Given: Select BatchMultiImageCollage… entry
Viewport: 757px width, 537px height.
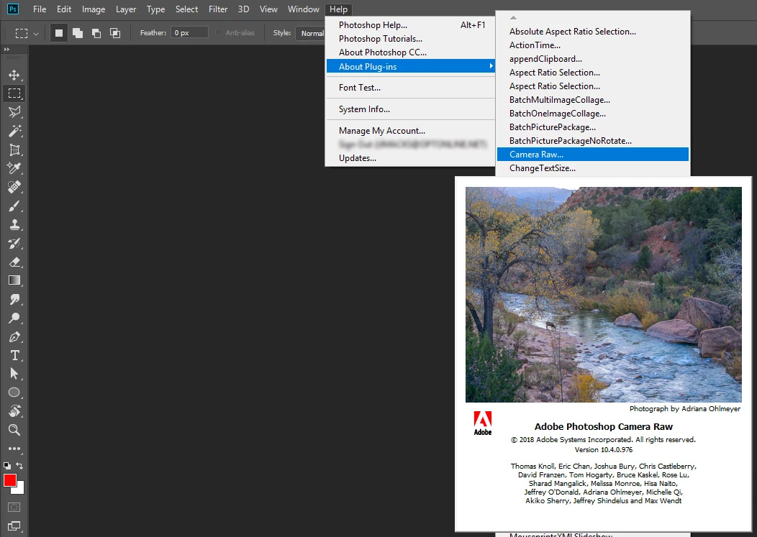Looking at the screenshot, I should (x=592, y=100).
